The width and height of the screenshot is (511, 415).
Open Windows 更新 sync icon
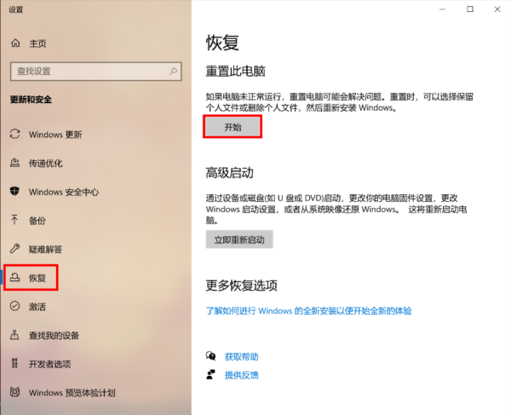click(x=15, y=134)
